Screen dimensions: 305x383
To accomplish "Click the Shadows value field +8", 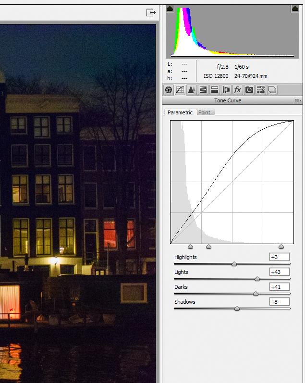I will [x=280, y=302].
